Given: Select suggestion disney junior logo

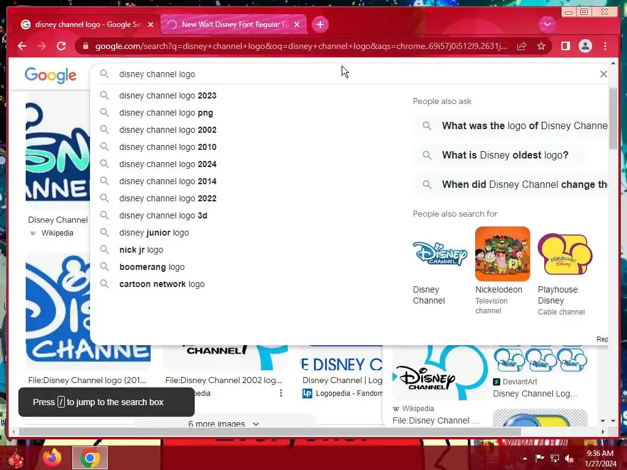Looking at the screenshot, I should coord(154,233).
